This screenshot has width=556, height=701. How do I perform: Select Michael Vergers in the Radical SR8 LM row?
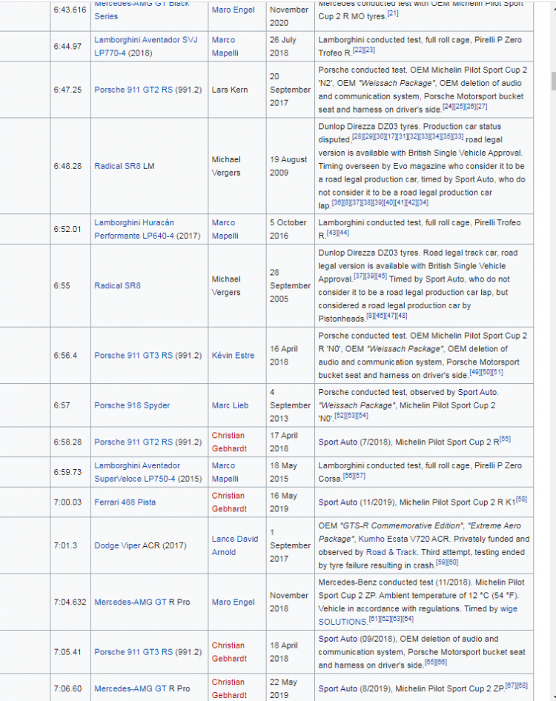(x=237, y=166)
